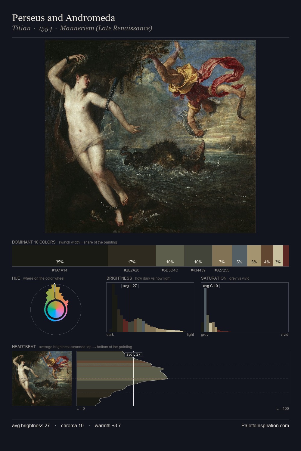Select the olive grey 10% swatch #5D5D4C

click(170, 256)
